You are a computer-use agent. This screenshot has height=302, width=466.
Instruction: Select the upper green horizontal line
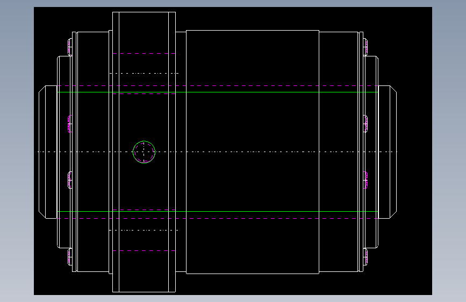coord(218,92)
